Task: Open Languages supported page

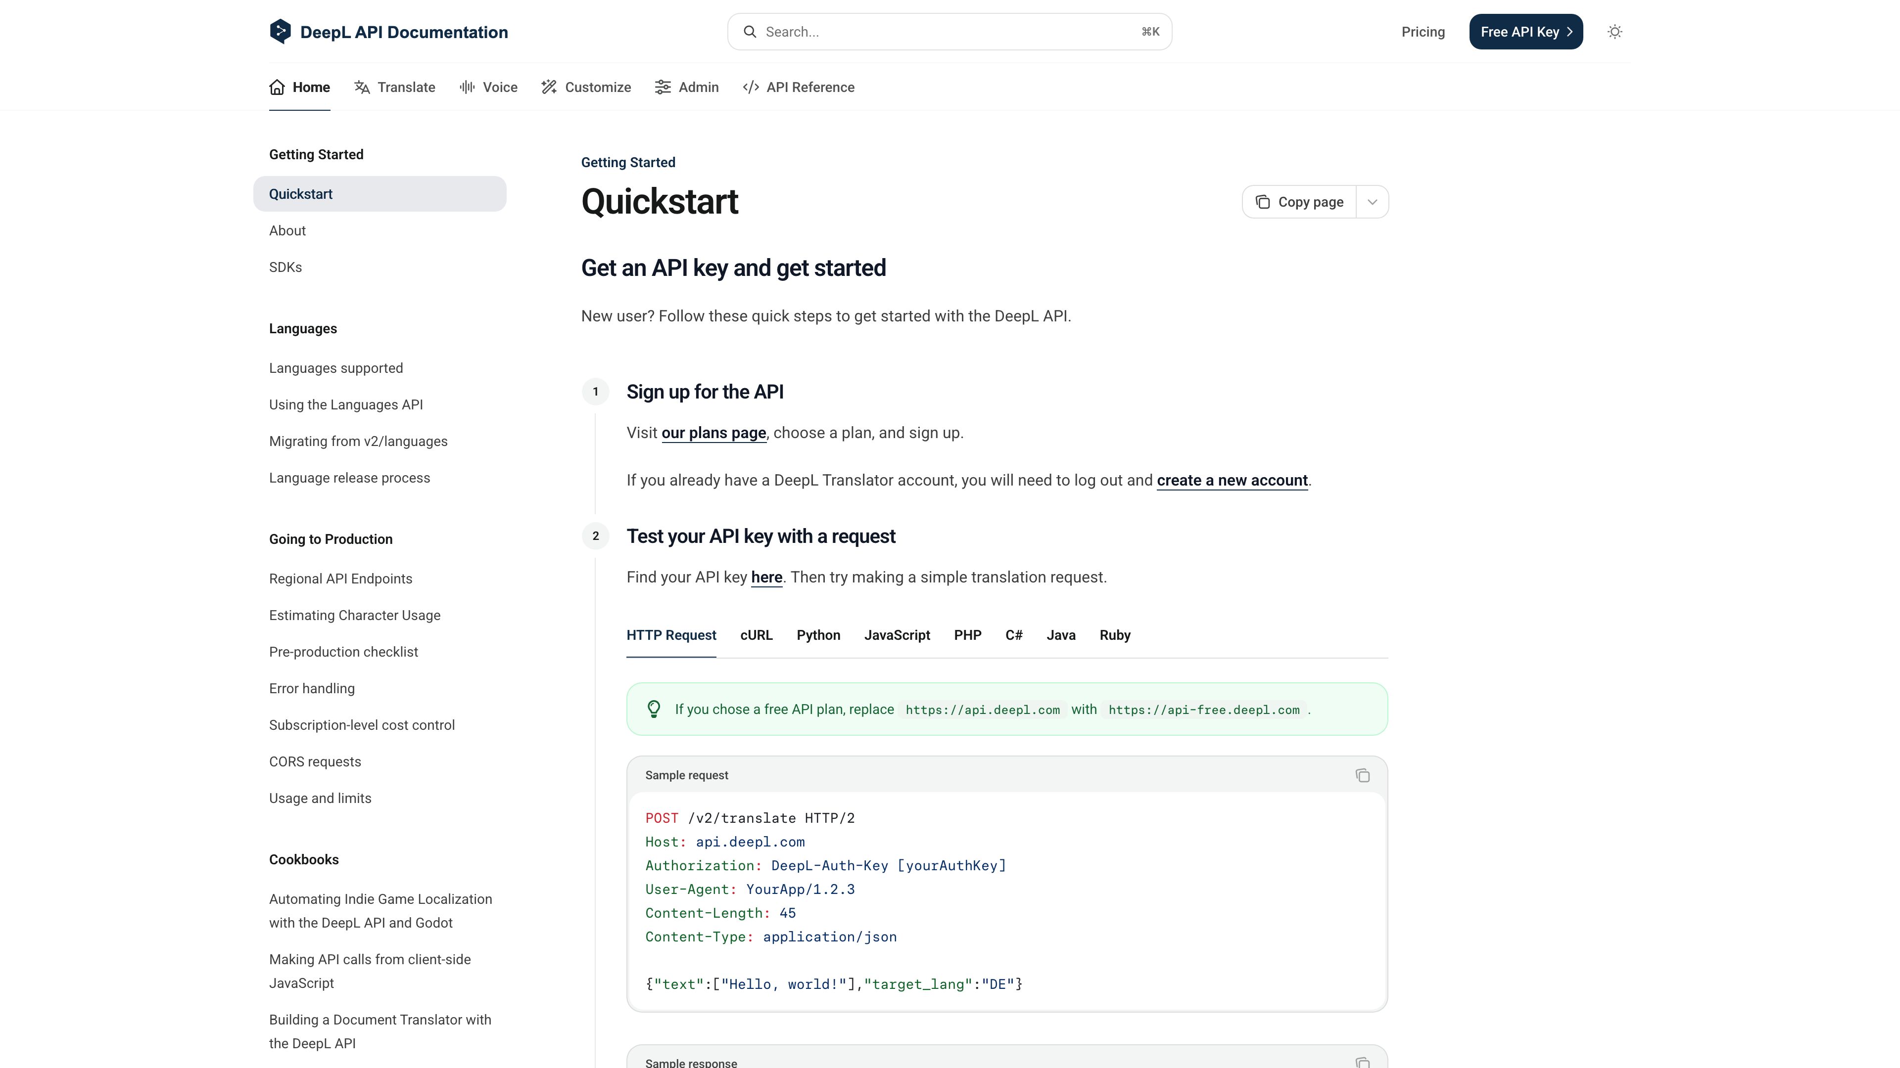Action: [x=335, y=368]
